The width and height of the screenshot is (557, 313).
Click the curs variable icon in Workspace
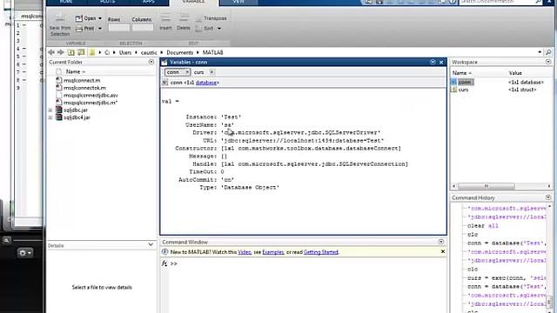point(453,90)
